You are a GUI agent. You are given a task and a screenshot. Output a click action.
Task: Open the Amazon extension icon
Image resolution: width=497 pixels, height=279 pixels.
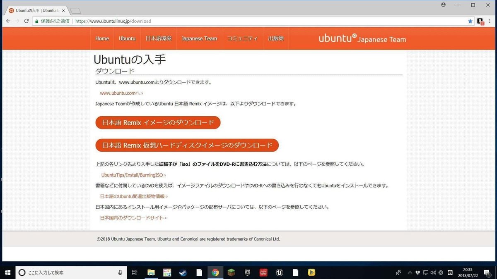click(x=480, y=21)
